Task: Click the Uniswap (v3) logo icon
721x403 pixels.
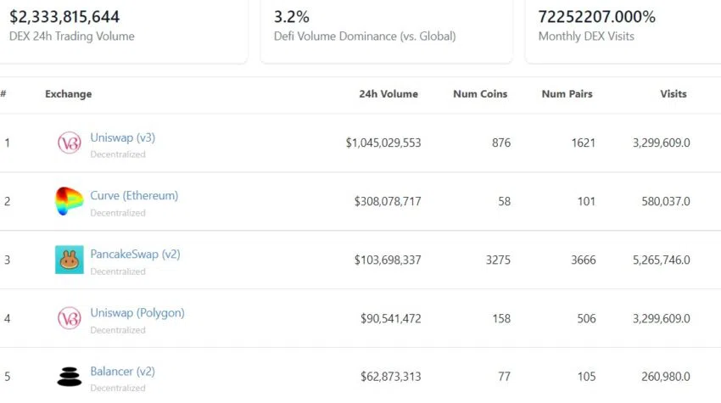Action: [69, 143]
